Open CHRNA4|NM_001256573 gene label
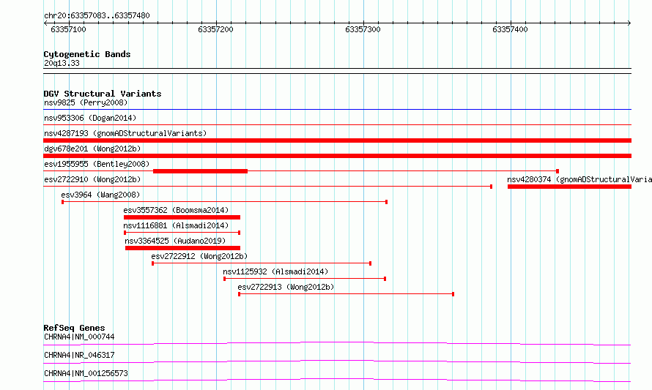652x390 pixels. click(x=86, y=373)
